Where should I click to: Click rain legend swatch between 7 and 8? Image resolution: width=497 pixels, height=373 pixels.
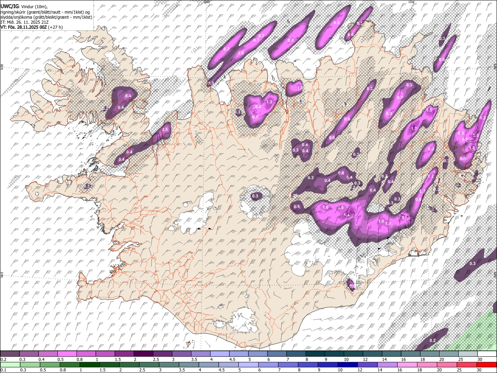[288, 364]
